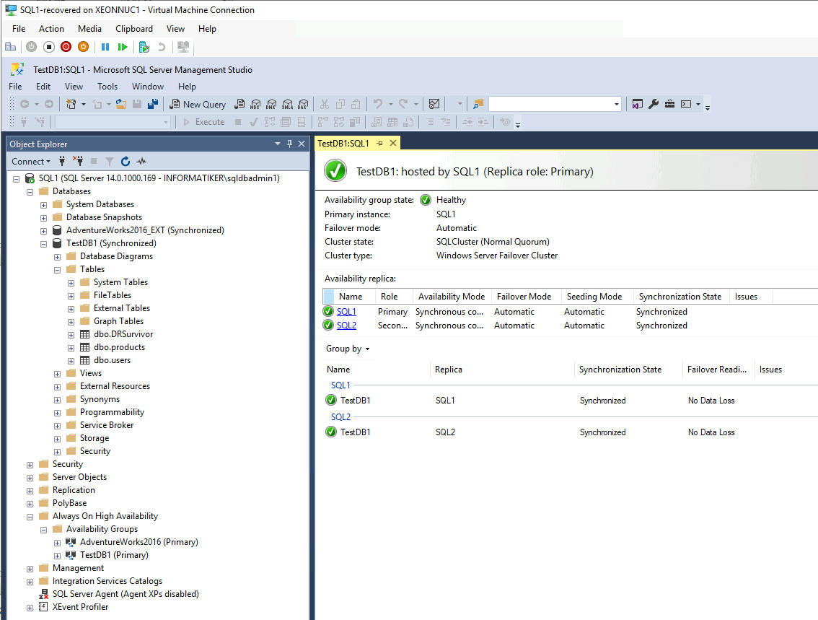Click the Find in Files icon
Viewport: 818px width, 620px height.
pos(478,105)
